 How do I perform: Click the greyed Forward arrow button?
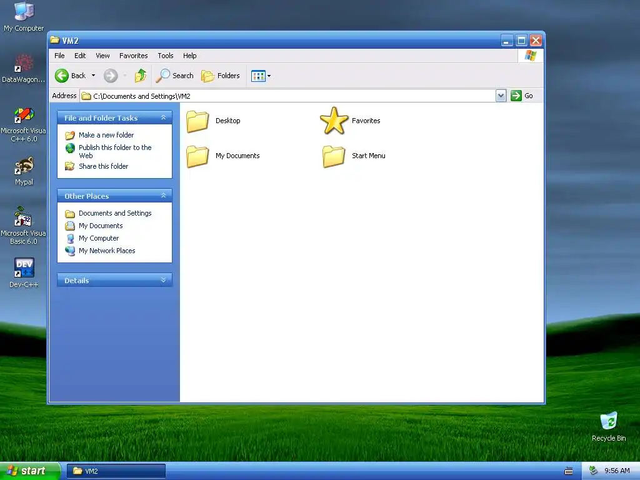point(111,76)
